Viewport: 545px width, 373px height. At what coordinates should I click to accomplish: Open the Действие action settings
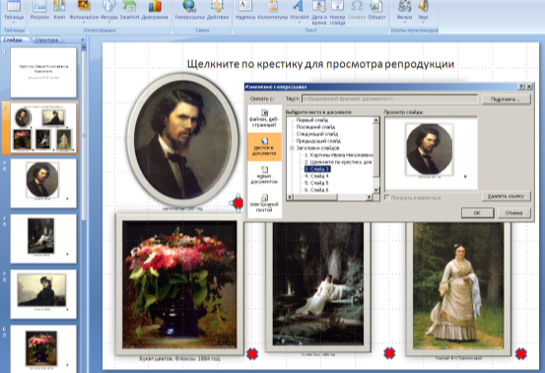(x=218, y=11)
